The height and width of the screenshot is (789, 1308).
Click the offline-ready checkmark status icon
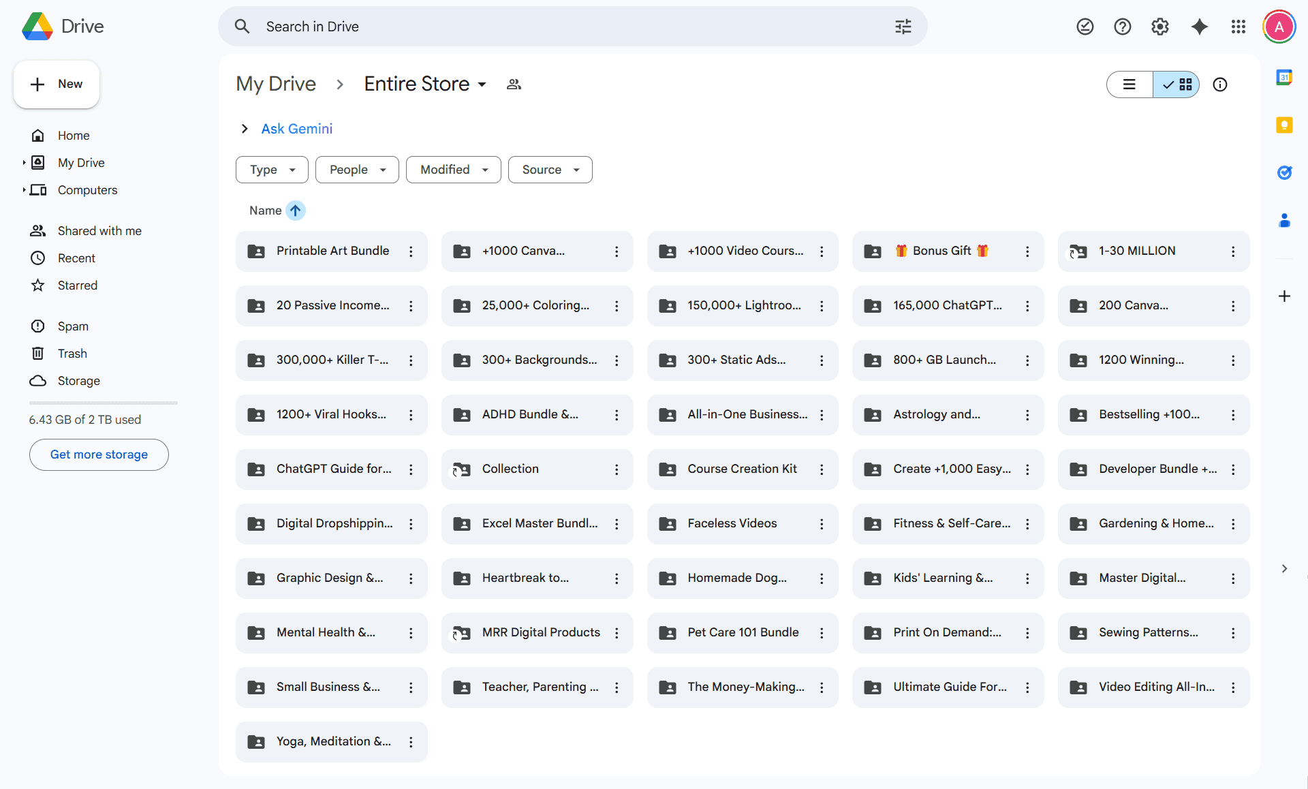pyautogui.click(x=1085, y=27)
